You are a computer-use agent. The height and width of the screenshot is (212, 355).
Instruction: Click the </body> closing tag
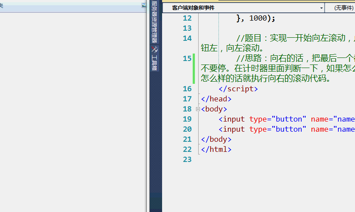point(216,140)
